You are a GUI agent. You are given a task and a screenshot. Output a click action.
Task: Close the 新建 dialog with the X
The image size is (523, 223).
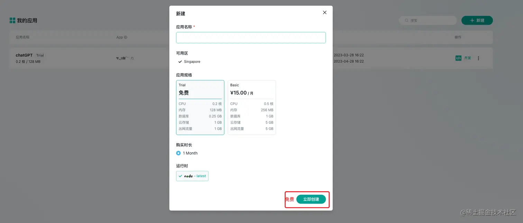(x=324, y=12)
